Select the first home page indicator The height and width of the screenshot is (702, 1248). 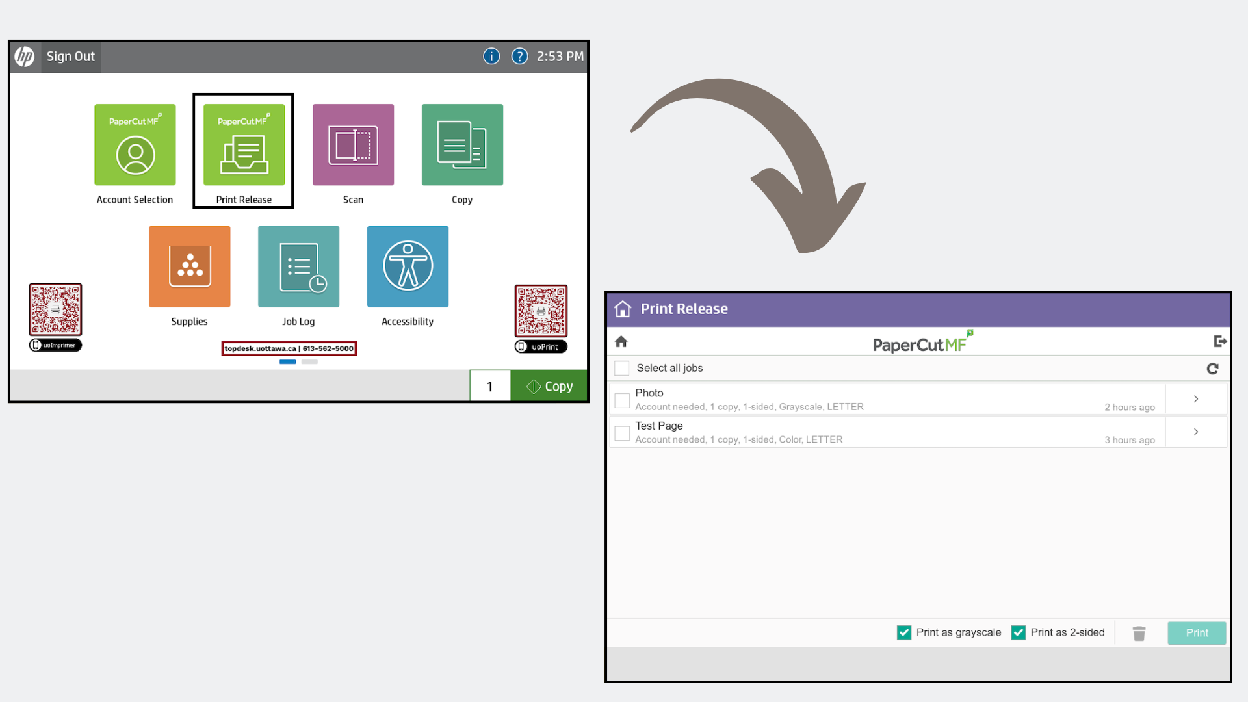point(288,362)
